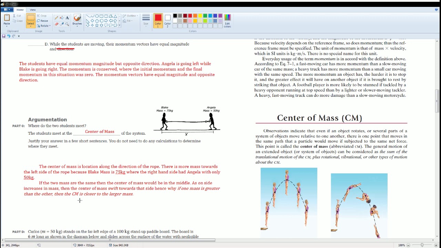The width and height of the screenshot is (441, 248).
Task: Choose the Five-point star shape
Action: (97, 25)
